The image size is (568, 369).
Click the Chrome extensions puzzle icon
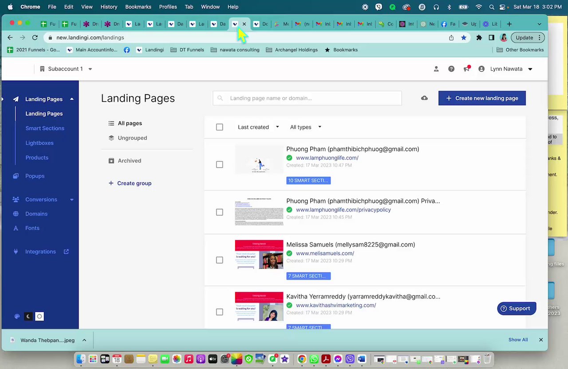(479, 38)
